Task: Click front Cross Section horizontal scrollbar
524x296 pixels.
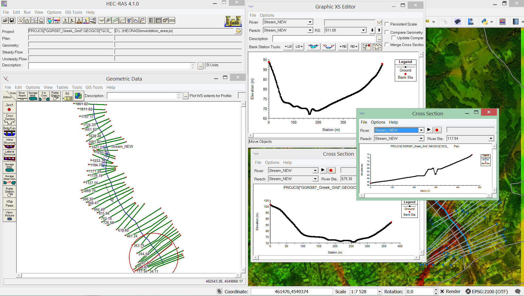Action: pyautogui.click(x=426, y=195)
